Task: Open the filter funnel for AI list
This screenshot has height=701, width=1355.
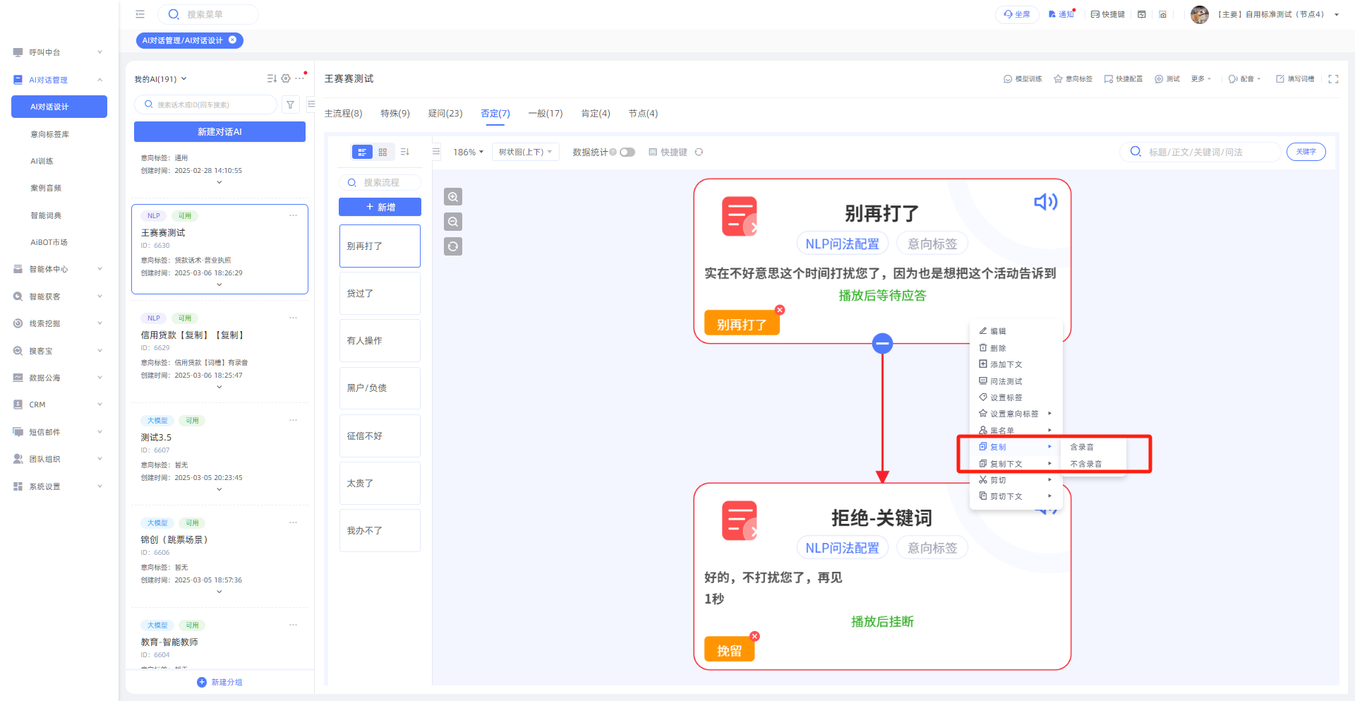Action: [290, 104]
